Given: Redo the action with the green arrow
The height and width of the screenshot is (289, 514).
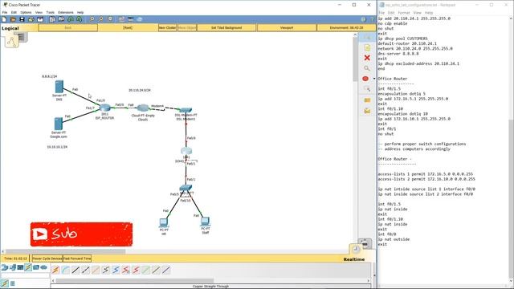Looking at the screenshot, I should point(79,19).
